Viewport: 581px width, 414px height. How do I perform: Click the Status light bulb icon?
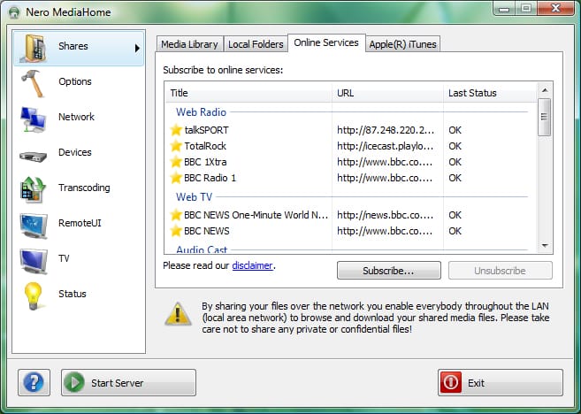point(33,295)
